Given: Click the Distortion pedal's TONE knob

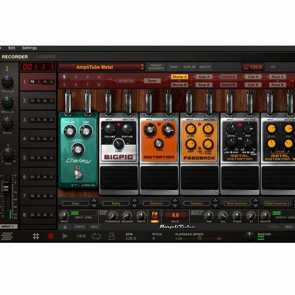Looking at the screenshot, I should 159,143.
